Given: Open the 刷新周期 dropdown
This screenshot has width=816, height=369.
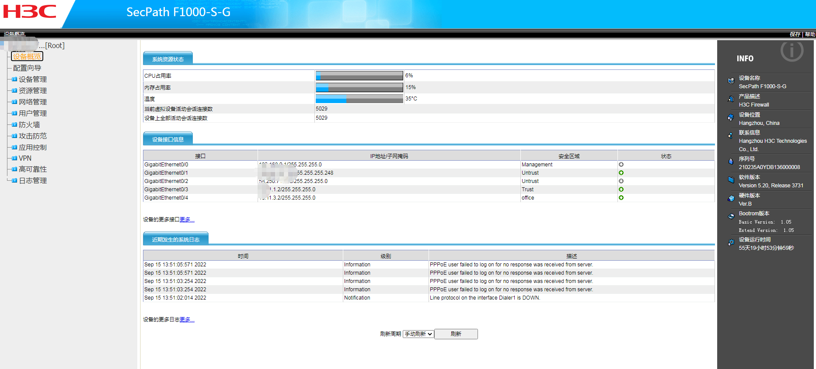Looking at the screenshot, I should click(418, 334).
